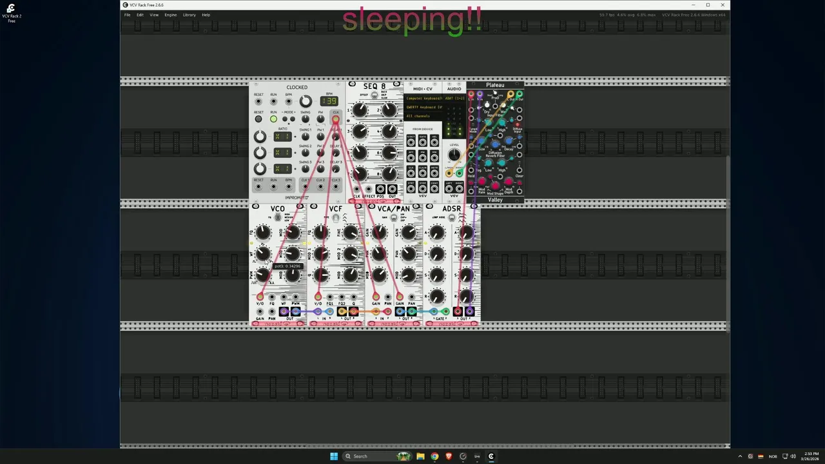
Task: Open File Explorer from the taskbar
Action: (420, 456)
